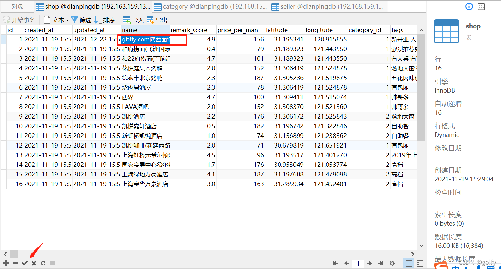Click the 导出 export button
Viewport: 501px width, 269px height.
click(x=157, y=20)
